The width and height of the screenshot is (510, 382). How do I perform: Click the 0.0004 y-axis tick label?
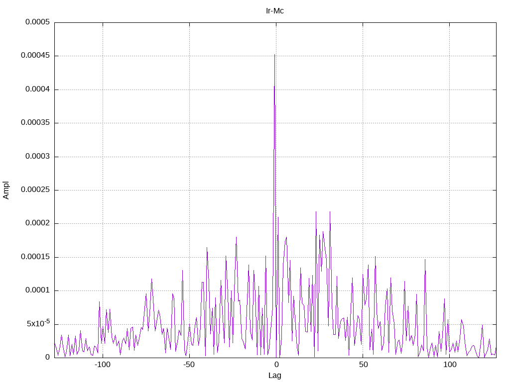coord(38,90)
